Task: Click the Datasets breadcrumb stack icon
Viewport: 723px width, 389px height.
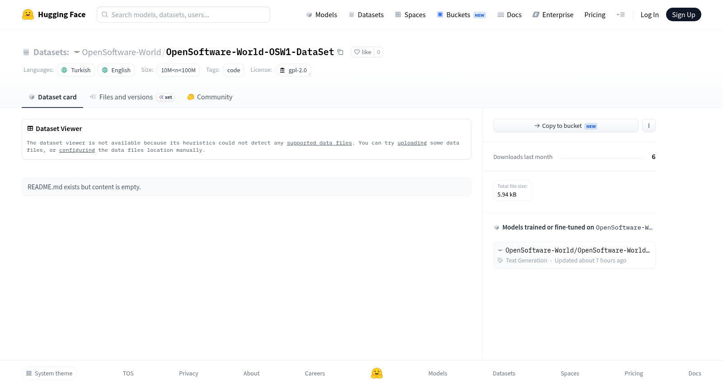Action: [x=26, y=52]
